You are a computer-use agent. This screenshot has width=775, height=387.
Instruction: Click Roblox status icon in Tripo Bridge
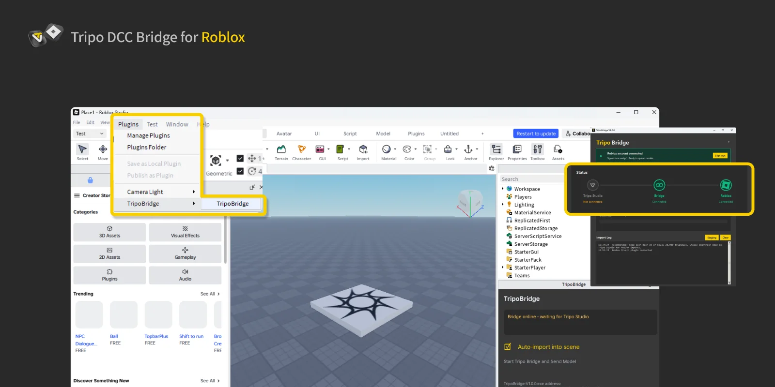726,185
